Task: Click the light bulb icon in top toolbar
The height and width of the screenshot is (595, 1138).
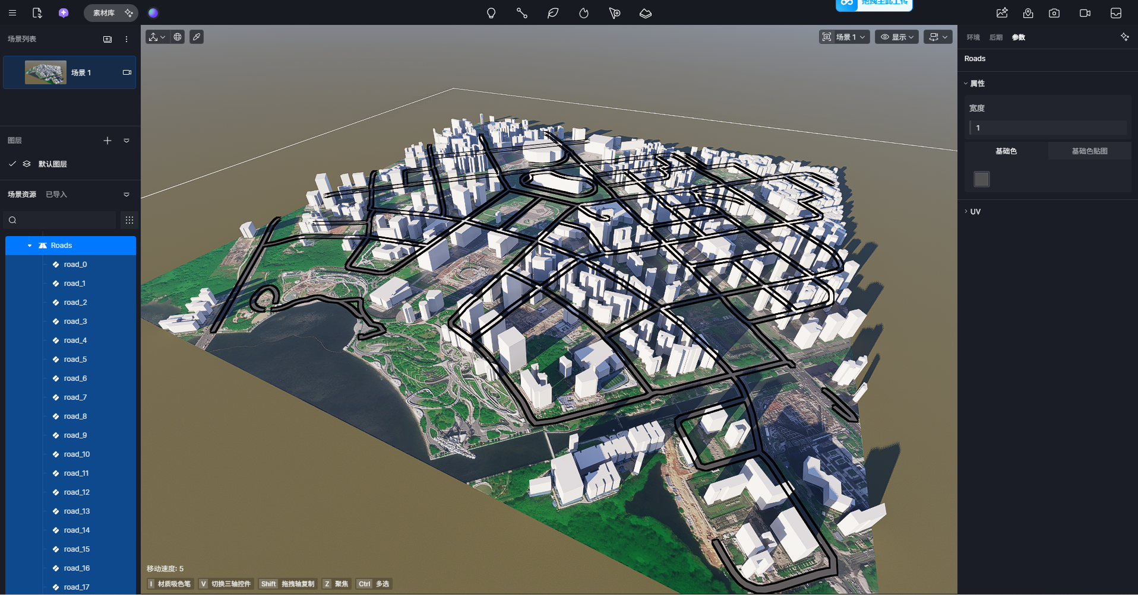Action: coord(491,13)
